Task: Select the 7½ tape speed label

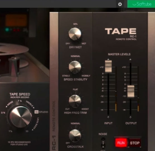Action: [20, 101]
